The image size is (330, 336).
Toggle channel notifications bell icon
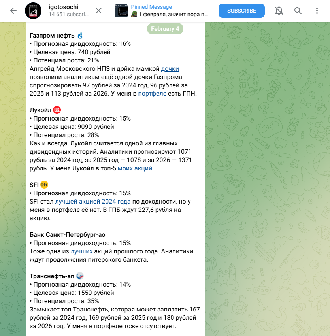click(x=279, y=11)
